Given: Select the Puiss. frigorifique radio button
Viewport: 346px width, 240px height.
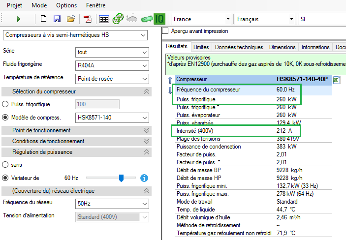Looking at the screenshot, I should (5, 104).
